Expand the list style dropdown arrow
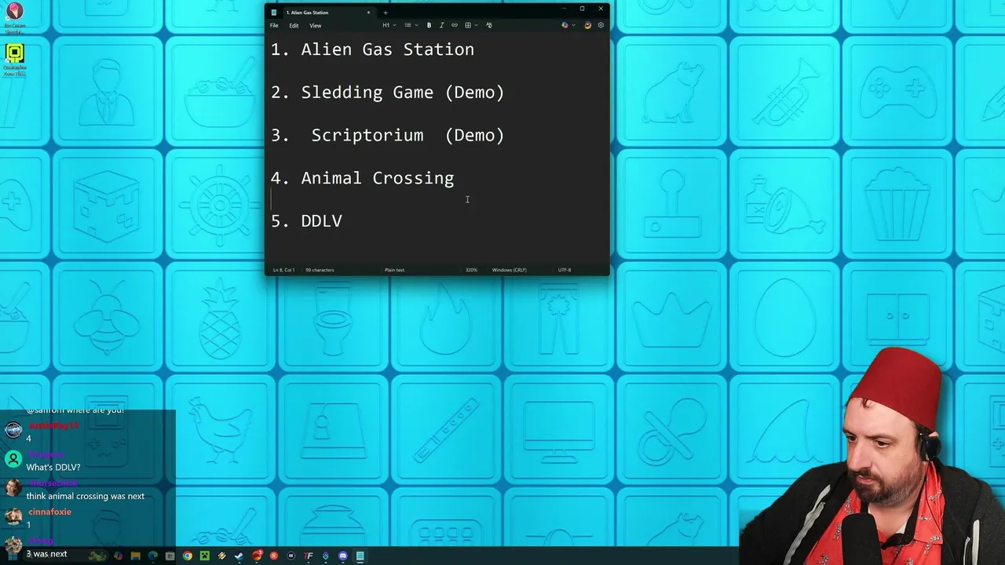Screen dimensions: 1005x565 click(x=416, y=25)
